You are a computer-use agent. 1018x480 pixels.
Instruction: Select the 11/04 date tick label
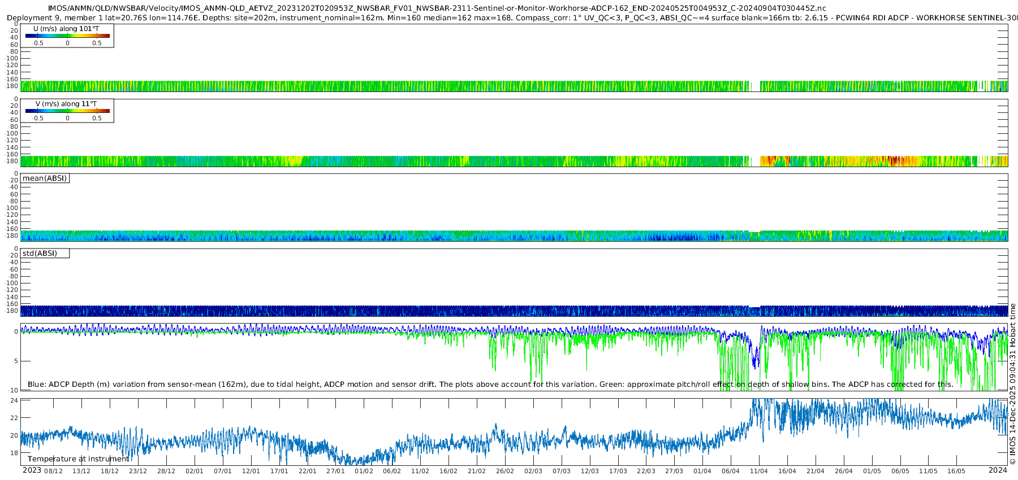759,471
